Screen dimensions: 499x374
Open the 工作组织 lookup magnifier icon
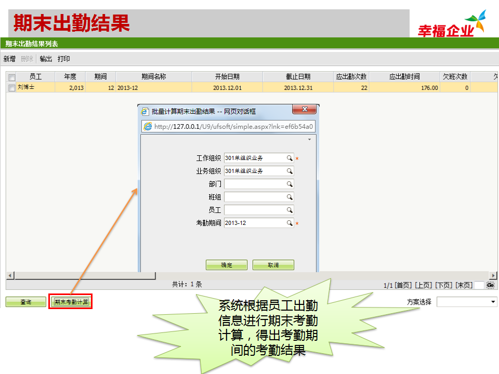click(290, 157)
